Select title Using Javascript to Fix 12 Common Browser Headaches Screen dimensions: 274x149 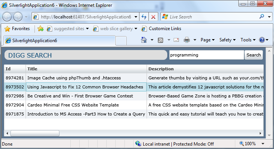[x=86, y=87]
